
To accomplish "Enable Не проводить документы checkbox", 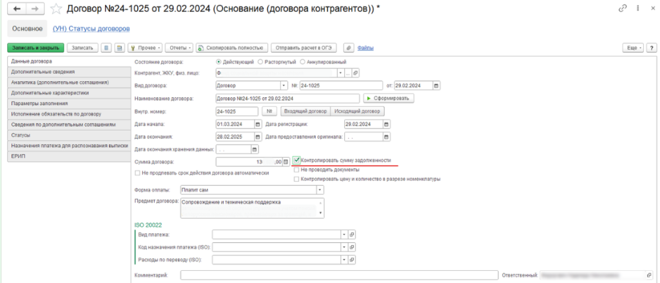I will click(x=296, y=170).
